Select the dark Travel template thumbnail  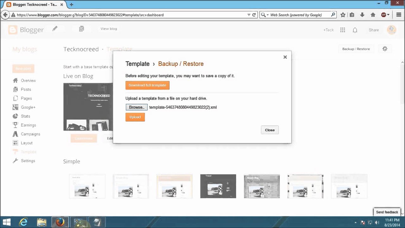click(x=218, y=186)
